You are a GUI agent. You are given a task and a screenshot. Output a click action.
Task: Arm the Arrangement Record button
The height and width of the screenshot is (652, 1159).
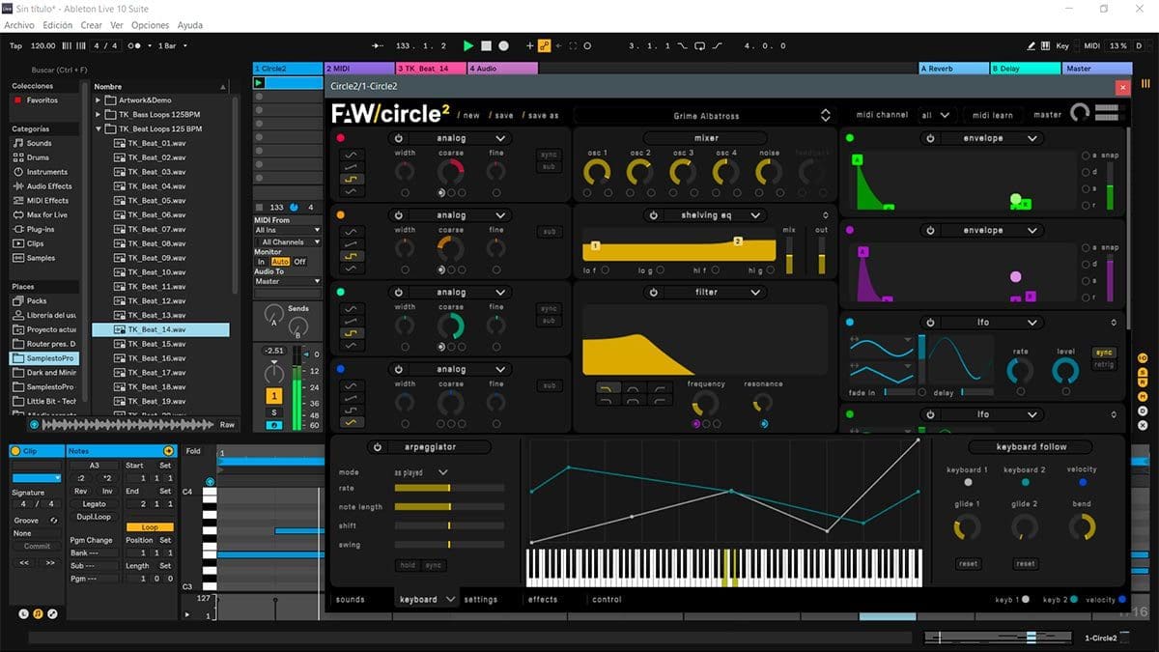point(504,45)
